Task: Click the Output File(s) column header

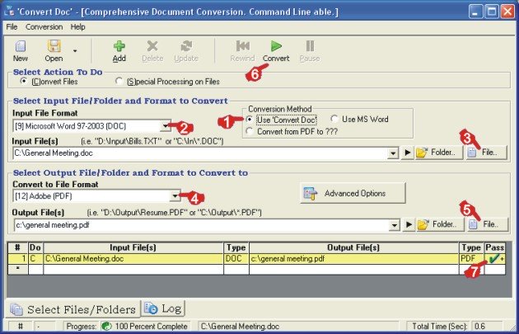Action: [x=354, y=248]
